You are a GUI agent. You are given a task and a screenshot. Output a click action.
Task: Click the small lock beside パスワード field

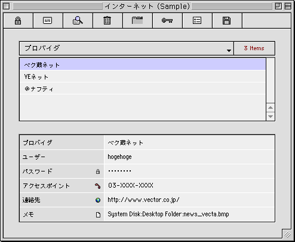coord(98,171)
